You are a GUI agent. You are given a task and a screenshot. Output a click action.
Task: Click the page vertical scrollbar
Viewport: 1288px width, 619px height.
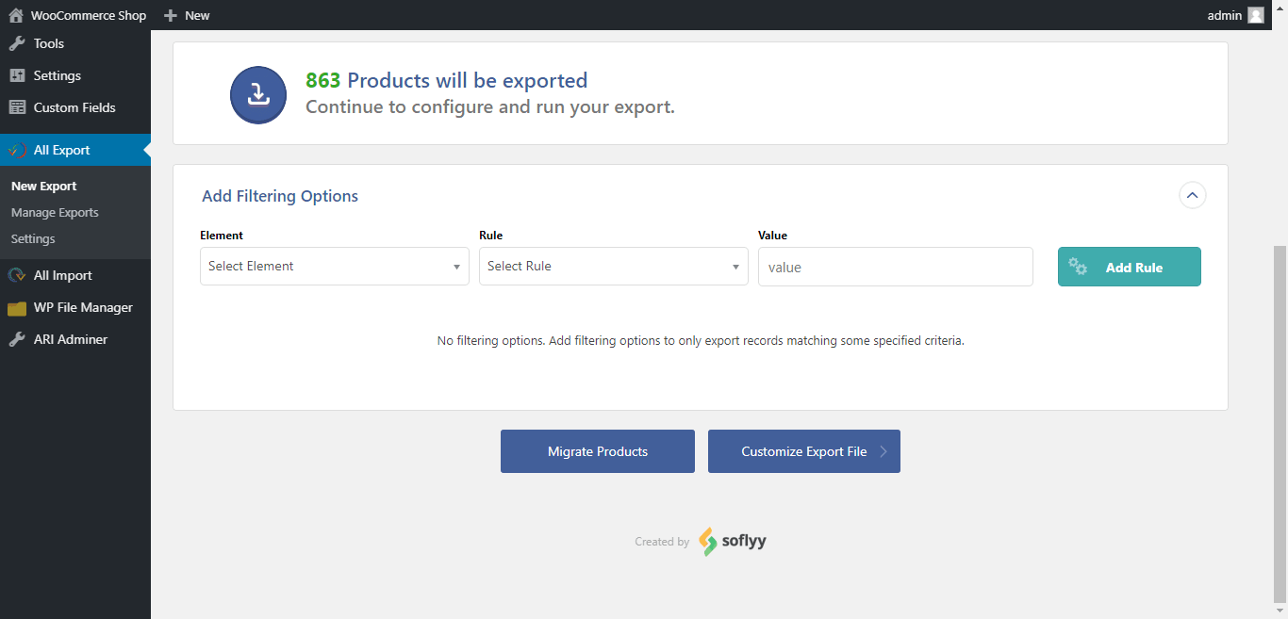click(x=1280, y=423)
